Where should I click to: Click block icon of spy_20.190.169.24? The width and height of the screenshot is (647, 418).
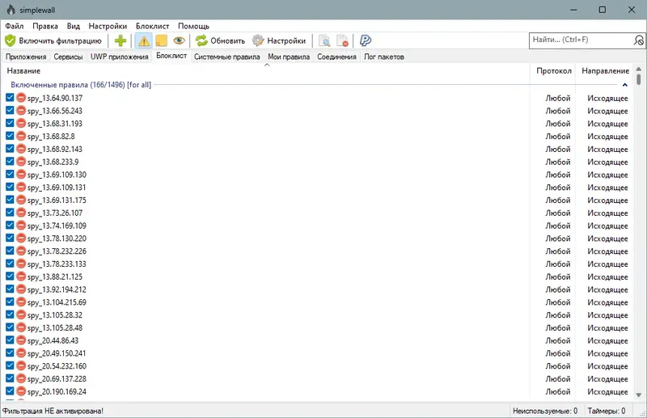(21, 391)
